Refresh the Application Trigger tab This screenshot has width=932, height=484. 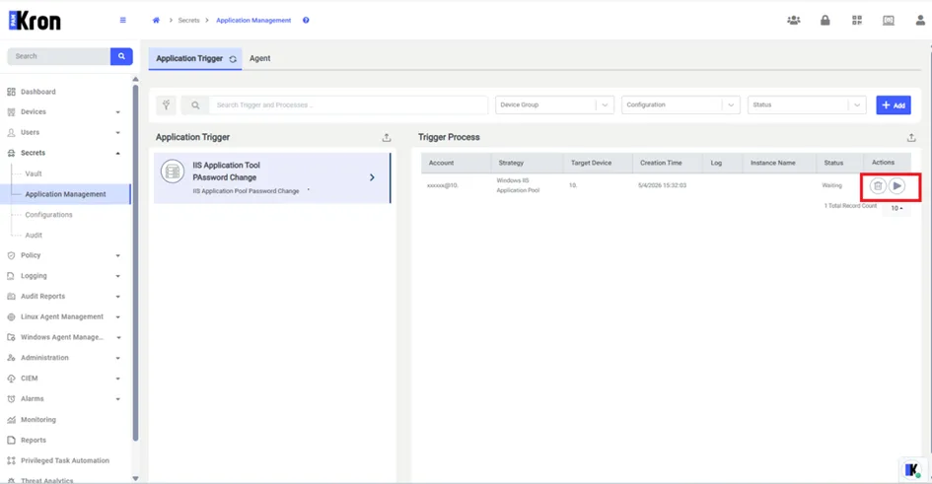pyautogui.click(x=233, y=59)
